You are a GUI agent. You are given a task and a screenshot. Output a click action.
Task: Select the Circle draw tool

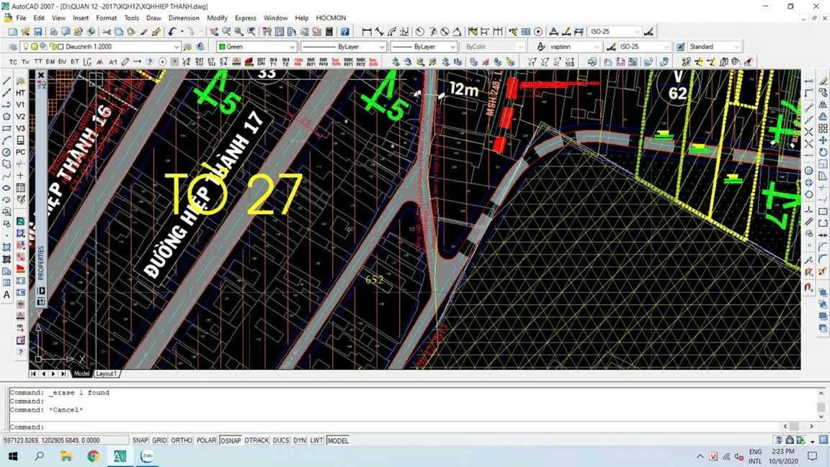pyautogui.click(x=6, y=152)
